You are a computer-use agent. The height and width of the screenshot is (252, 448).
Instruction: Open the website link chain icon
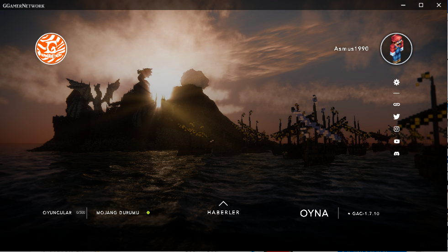(x=396, y=105)
